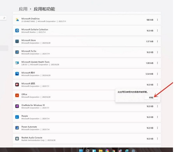175x152 pixels.
Task: Select the OneNote for Windows 10 name
Action: tap(33, 105)
